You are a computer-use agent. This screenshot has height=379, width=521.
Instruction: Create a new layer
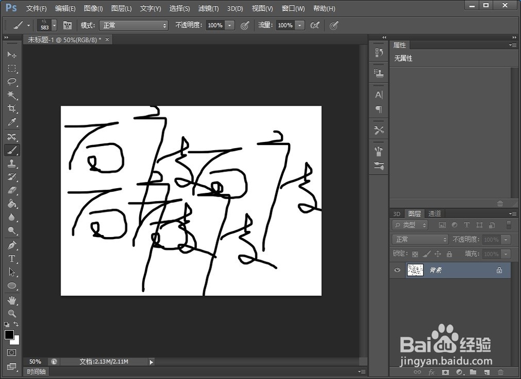[x=487, y=372]
